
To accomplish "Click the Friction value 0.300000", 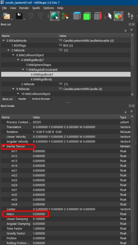I will point(39,238).
